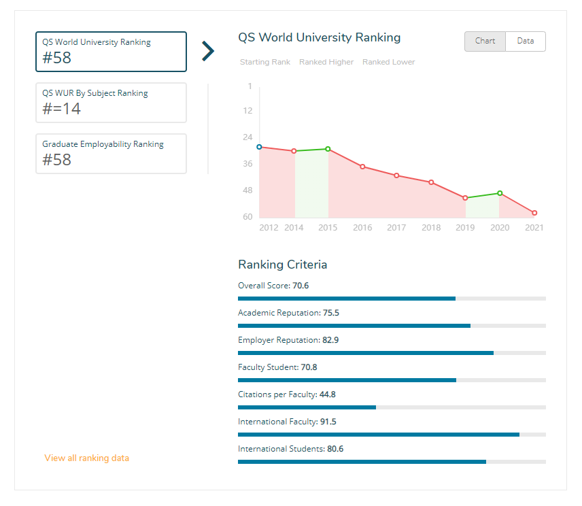582x506 pixels.
Task: Click the 2019 data point on chart
Action: [x=465, y=198]
